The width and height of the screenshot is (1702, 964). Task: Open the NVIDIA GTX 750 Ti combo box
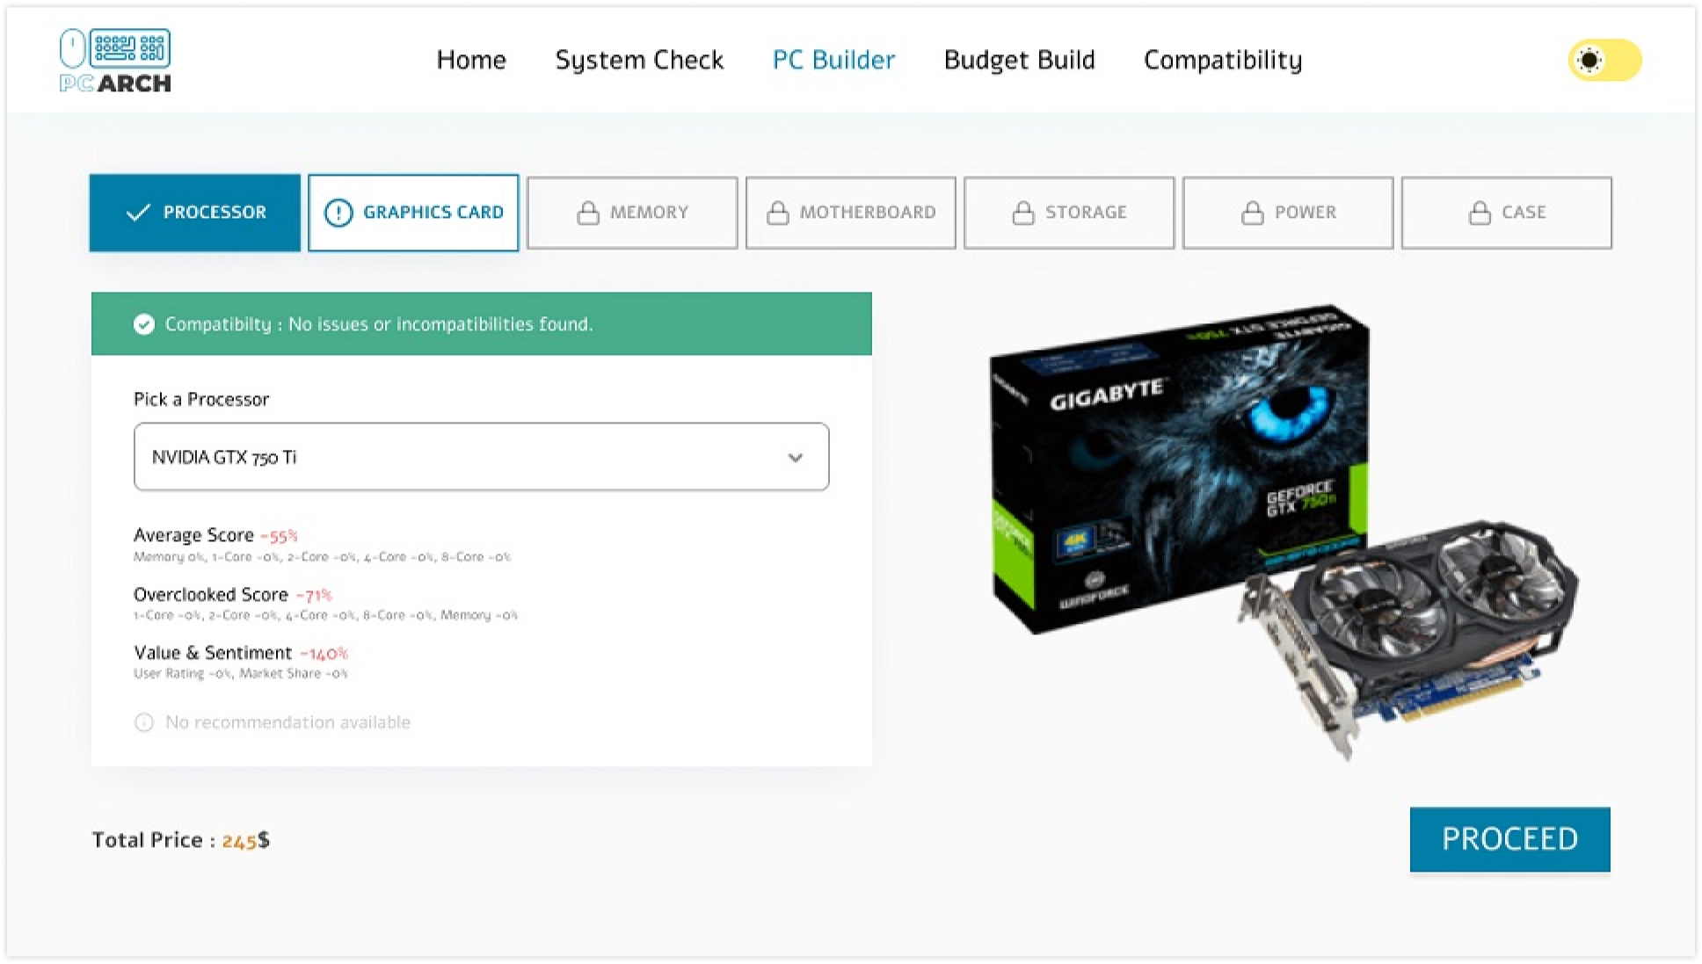click(x=457, y=457)
